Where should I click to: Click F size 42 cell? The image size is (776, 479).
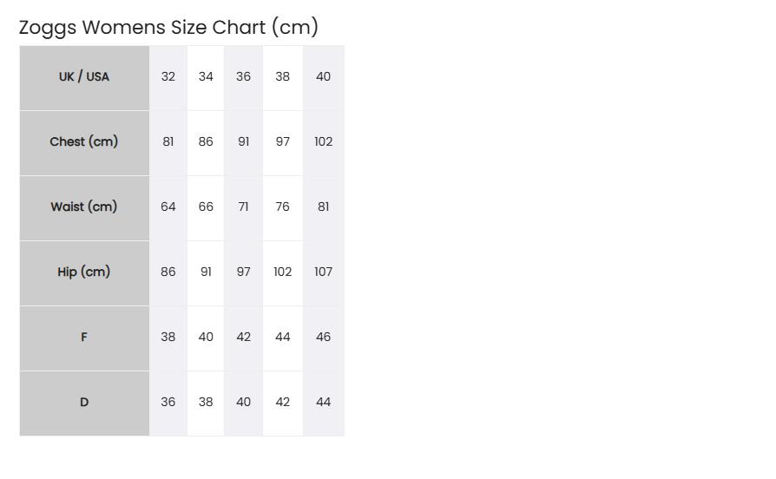point(244,338)
